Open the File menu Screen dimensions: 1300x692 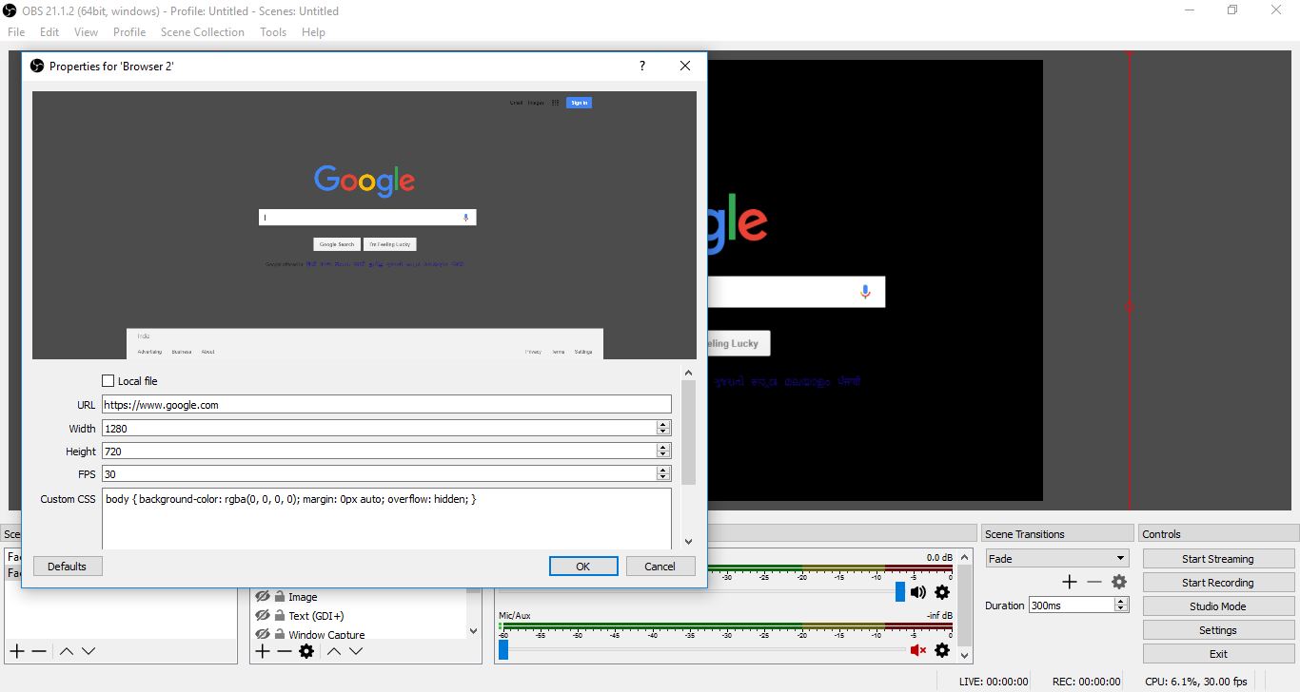point(16,31)
